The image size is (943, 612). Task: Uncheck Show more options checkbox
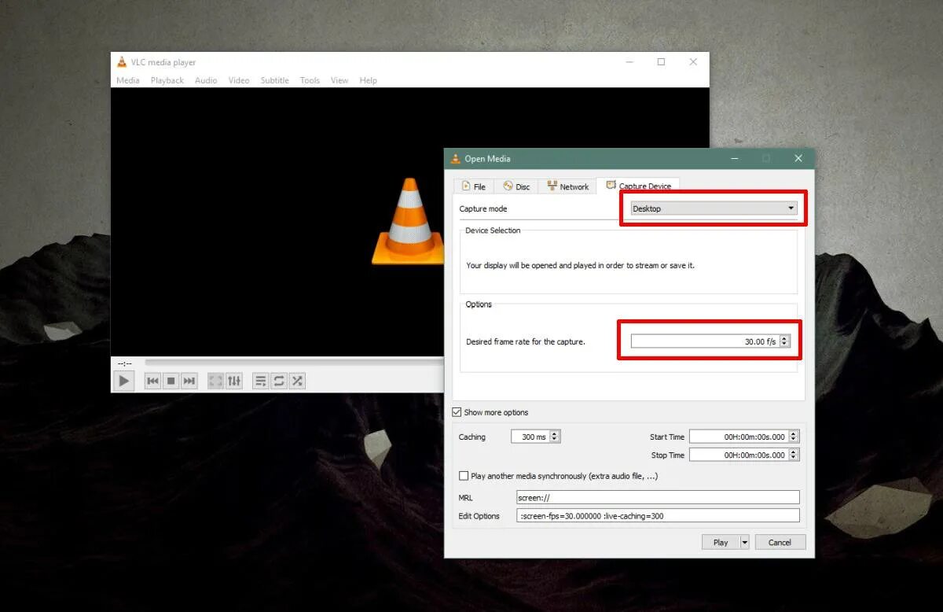457,412
